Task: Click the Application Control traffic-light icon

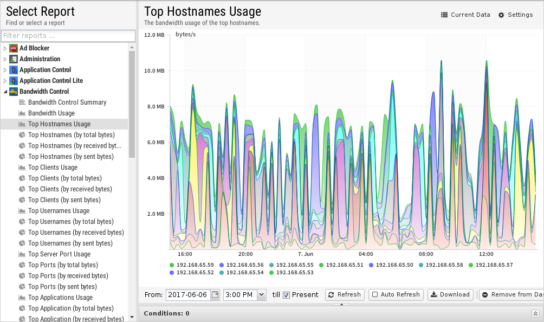Action: (x=14, y=70)
